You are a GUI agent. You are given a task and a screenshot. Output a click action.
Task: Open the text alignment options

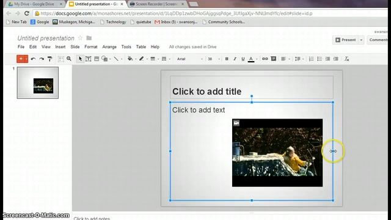click(283, 59)
